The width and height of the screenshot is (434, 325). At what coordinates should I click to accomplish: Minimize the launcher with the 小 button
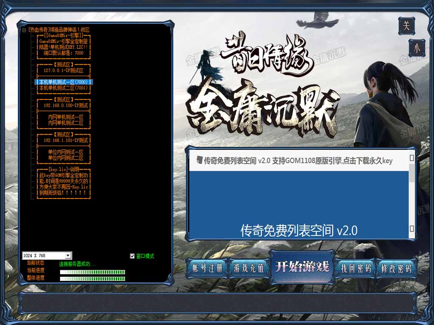[x=417, y=49]
